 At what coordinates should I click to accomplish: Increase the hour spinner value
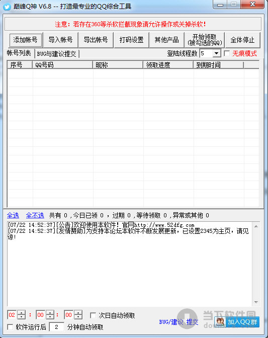click(x=21, y=313)
